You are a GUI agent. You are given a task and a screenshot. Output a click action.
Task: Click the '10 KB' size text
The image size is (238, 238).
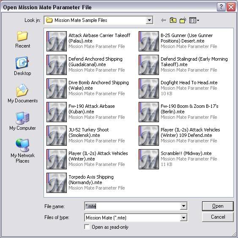point(167,94)
